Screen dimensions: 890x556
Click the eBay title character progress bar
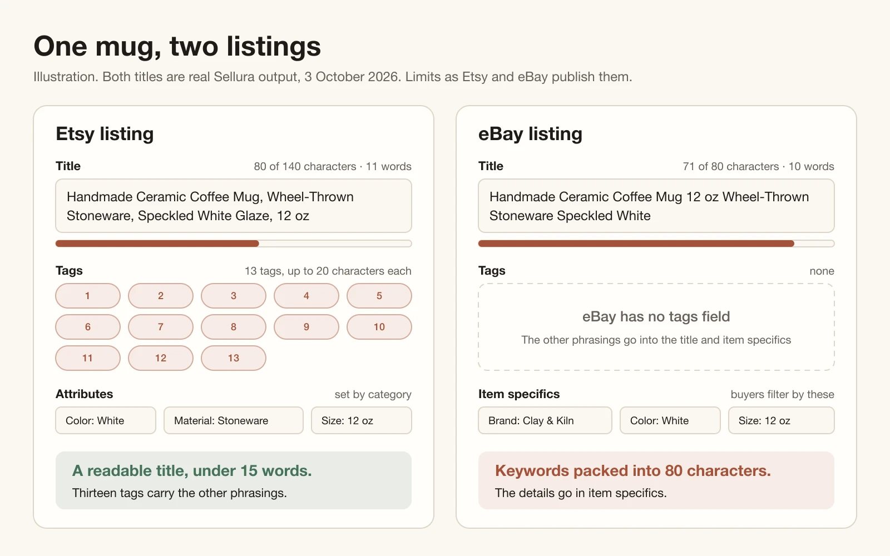pyautogui.click(x=656, y=244)
